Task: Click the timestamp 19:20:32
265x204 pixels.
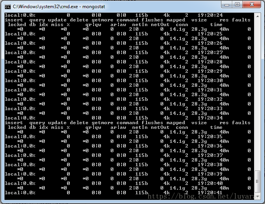Action: tap(210, 99)
